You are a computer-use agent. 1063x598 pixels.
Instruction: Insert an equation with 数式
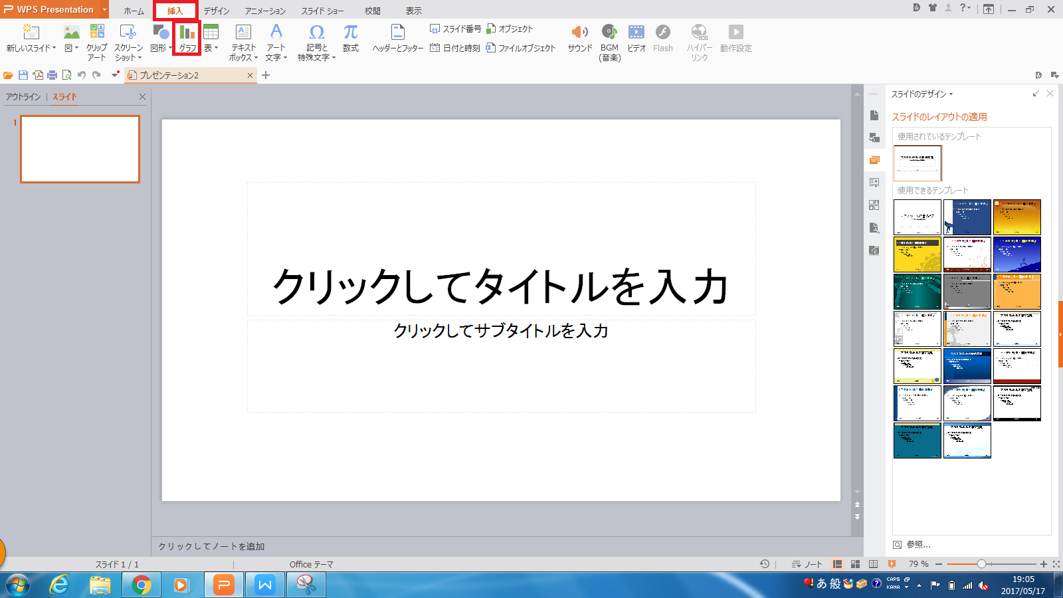point(350,38)
